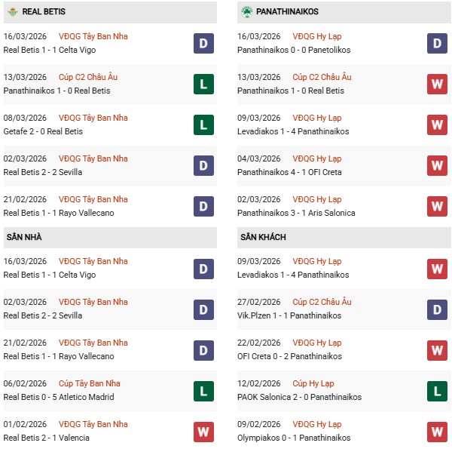The height and width of the screenshot is (449, 452).
Task: Click the Panathinaikos club crest icon
Action: click(246, 12)
